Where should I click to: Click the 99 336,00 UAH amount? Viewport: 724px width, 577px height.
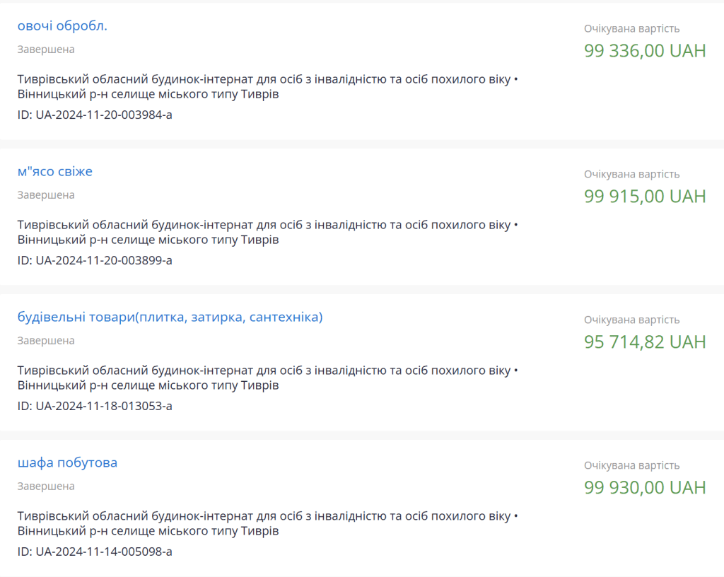[645, 51]
